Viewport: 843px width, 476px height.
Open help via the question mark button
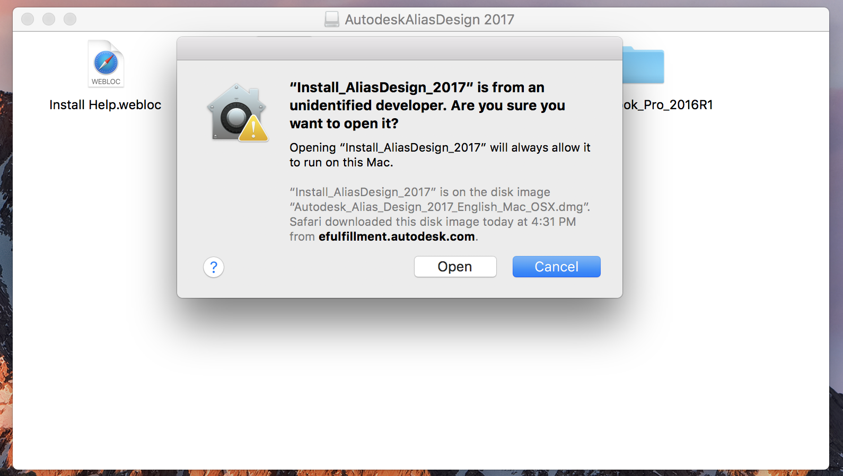pos(214,267)
